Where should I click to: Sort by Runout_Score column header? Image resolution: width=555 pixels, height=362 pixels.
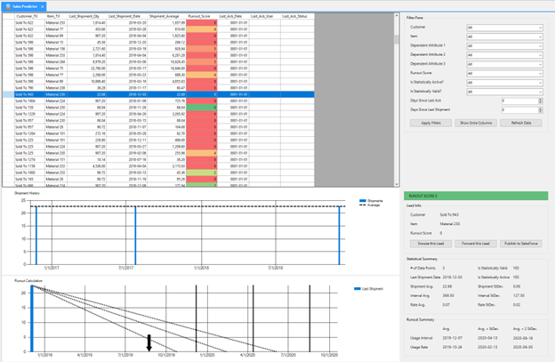point(201,16)
